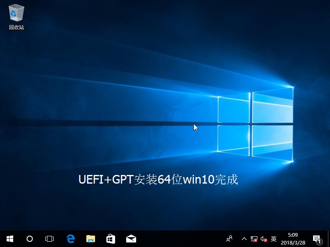The width and height of the screenshot is (330, 247).
Task: Open the People panel in the taskbar
Action: coord(229,239)
